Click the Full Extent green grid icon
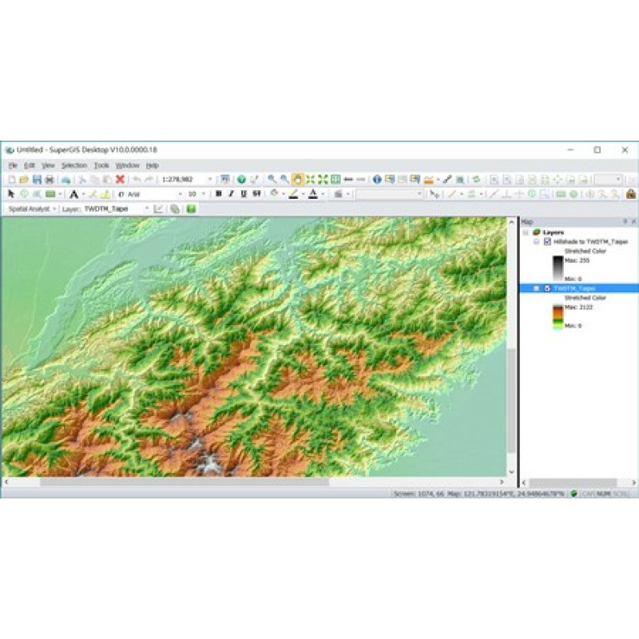639x639 pixels. [335, 179]
